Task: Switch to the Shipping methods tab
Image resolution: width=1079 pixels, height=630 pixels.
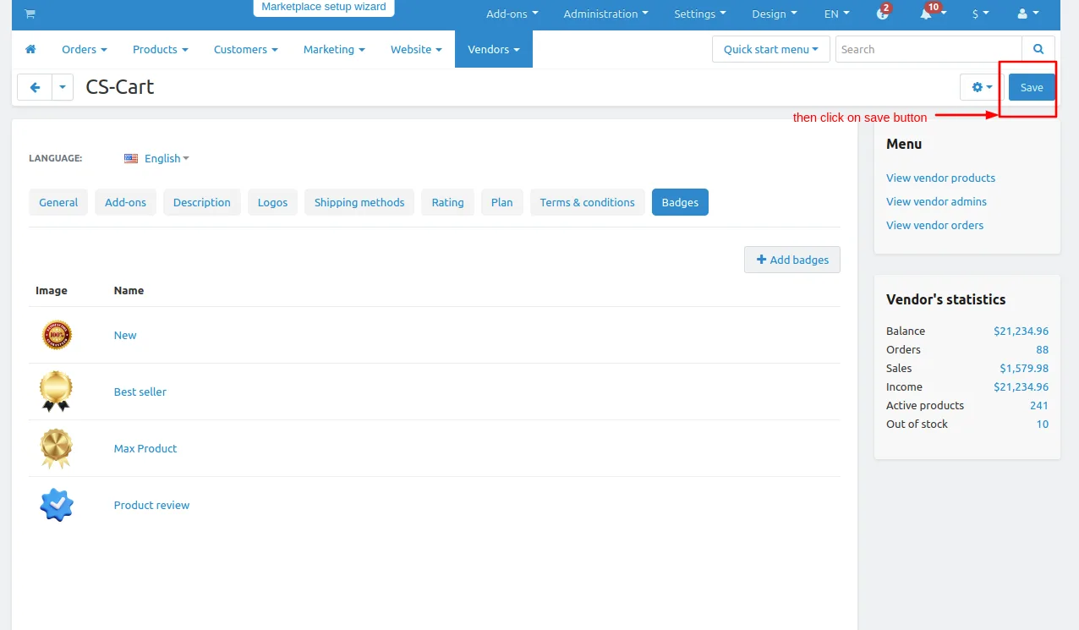Action: (x=359, y=202)
